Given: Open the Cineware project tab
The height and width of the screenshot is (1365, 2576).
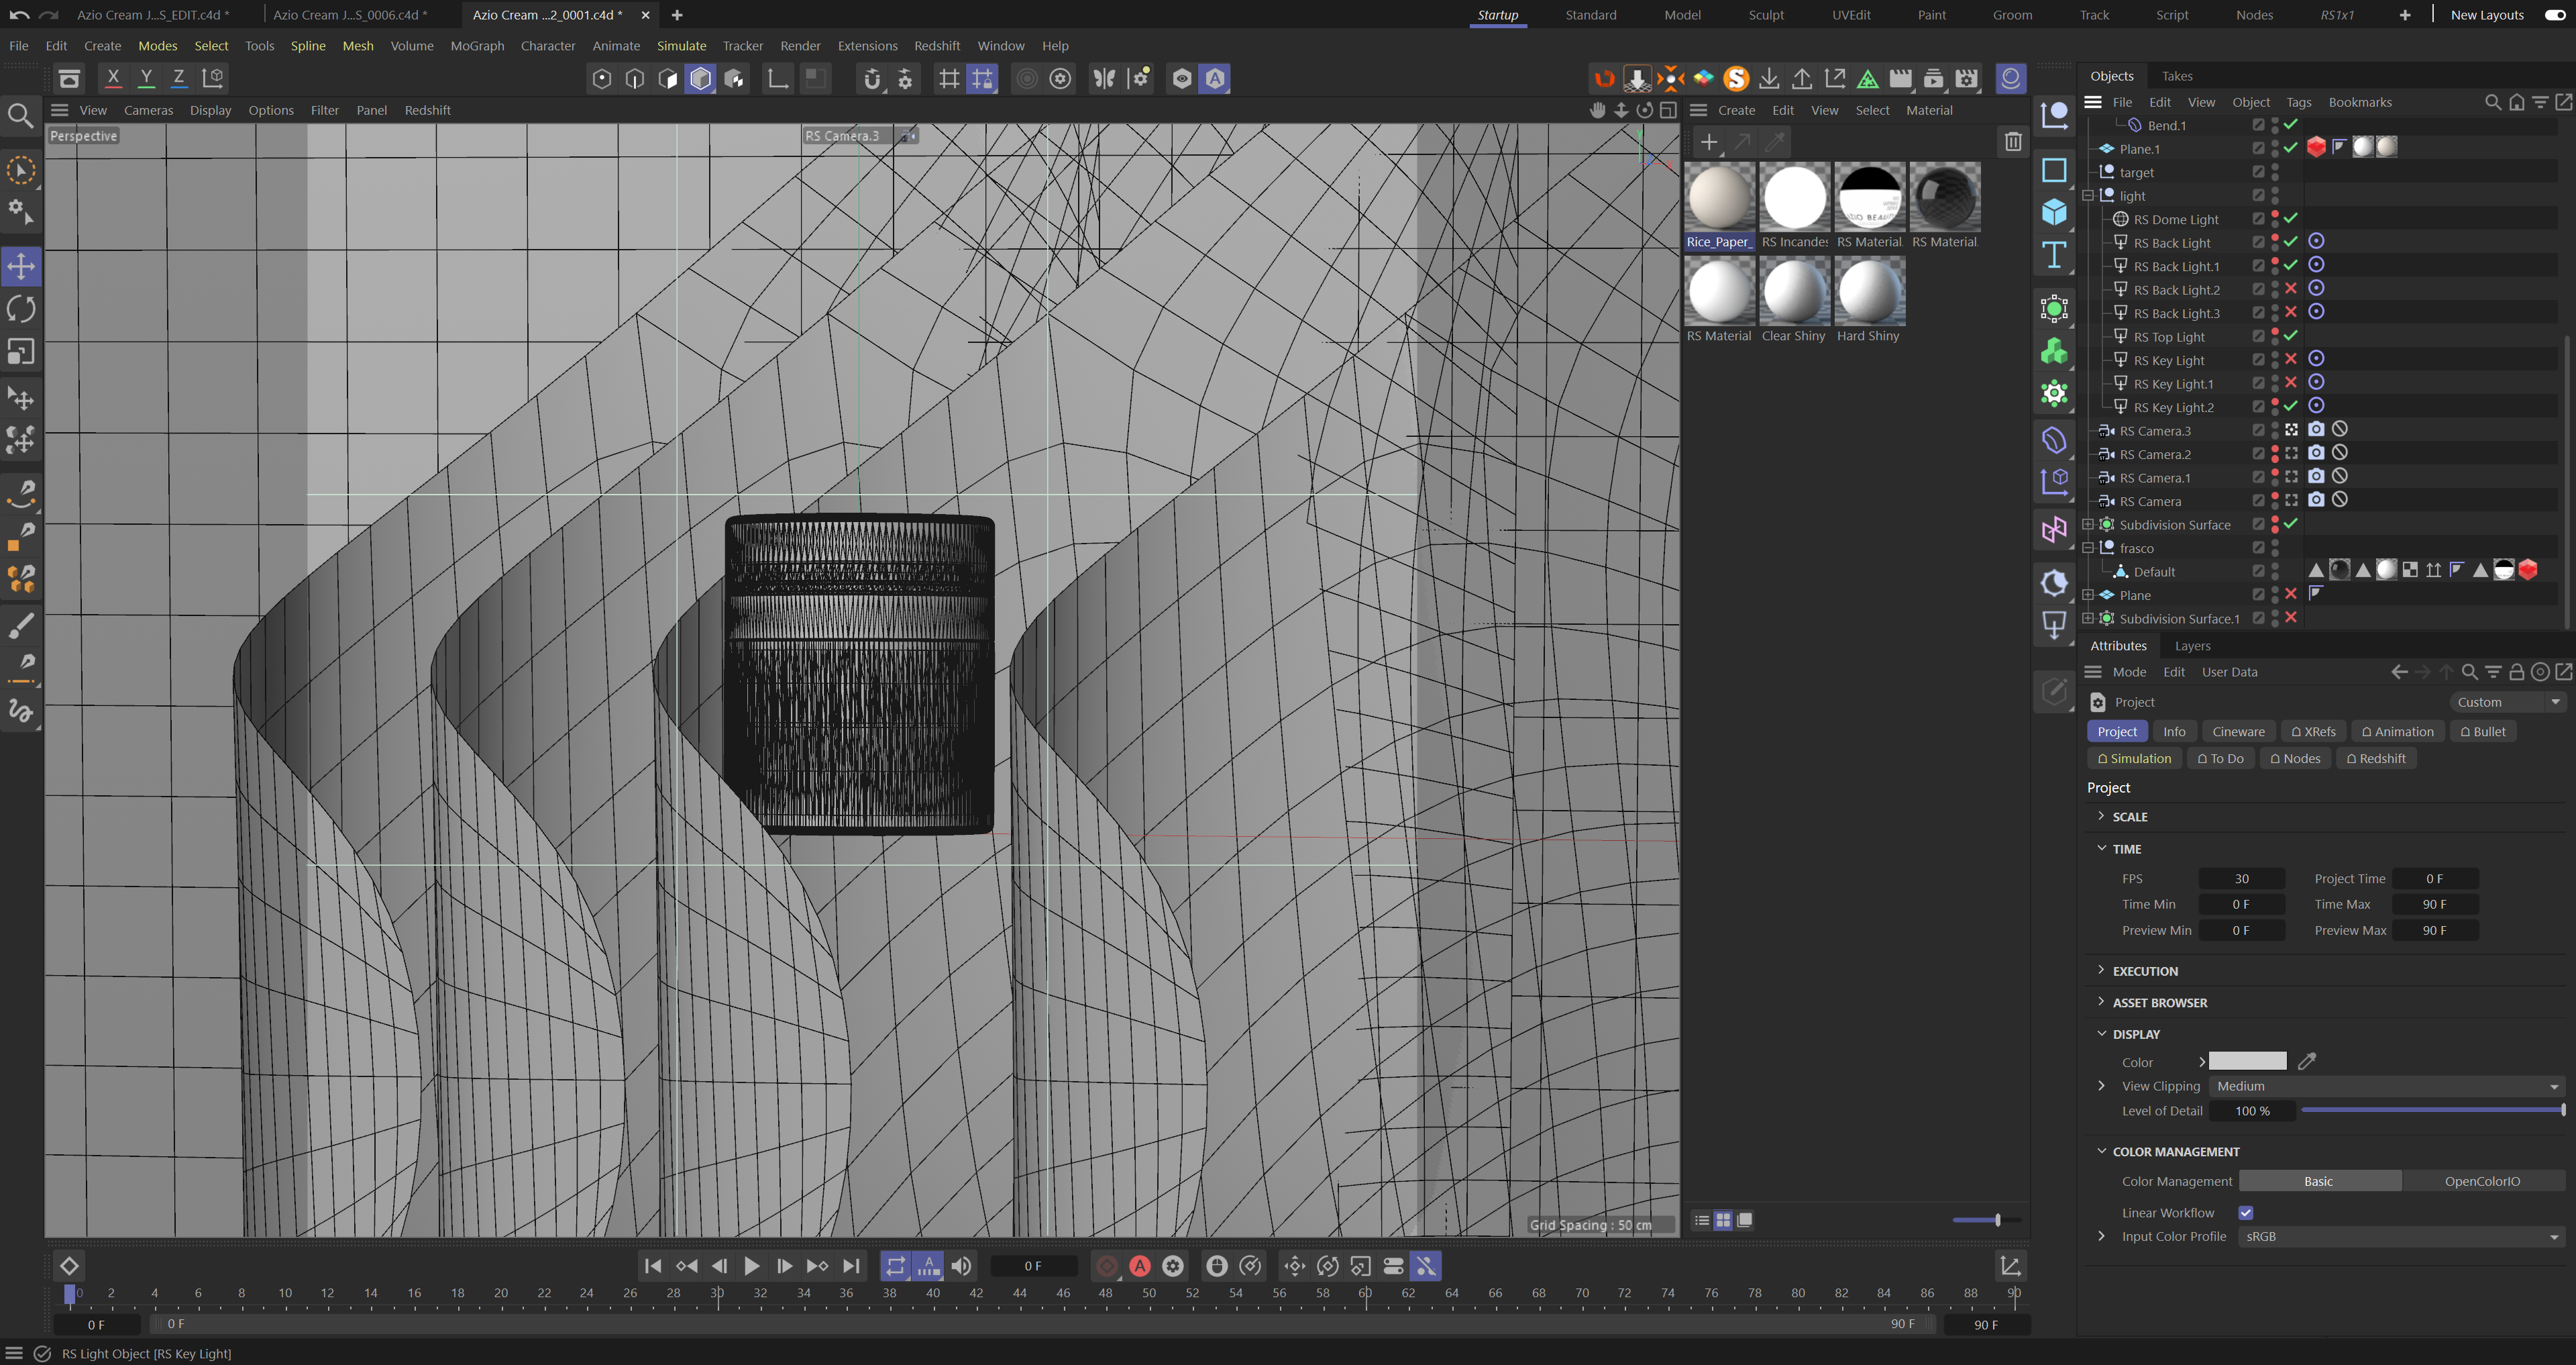Looking at the screenshot, I should tap(2238, 731).
